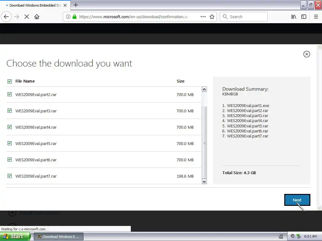
Task: Uncheck WES2009Eval.part4.rar checkbox
Action: [x=10, y=127]
